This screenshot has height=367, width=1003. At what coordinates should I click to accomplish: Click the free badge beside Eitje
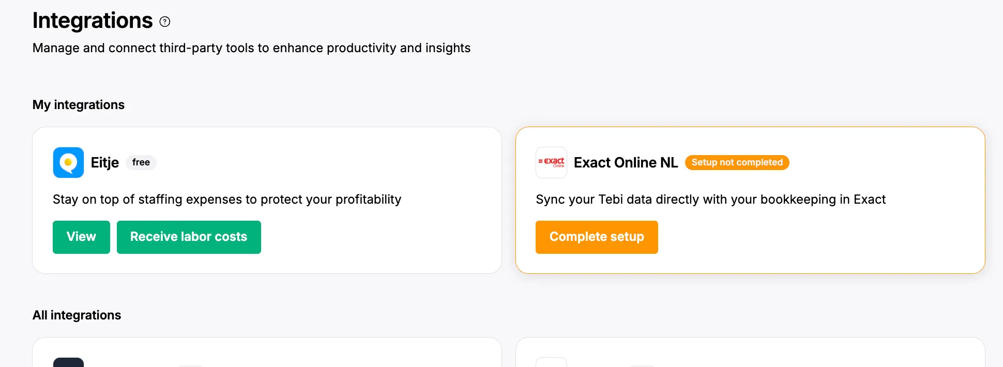(x=141, y=162)
